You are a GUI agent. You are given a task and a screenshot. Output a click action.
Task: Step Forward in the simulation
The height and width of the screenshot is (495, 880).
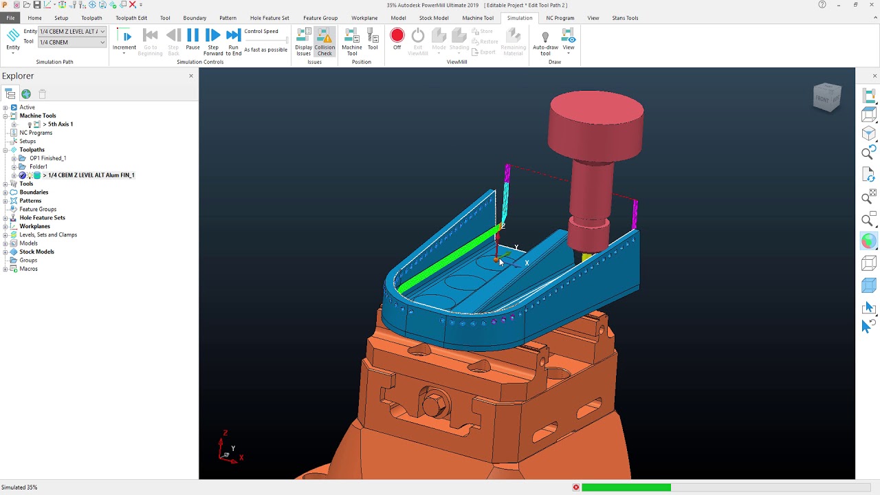[x=213, y=41]
